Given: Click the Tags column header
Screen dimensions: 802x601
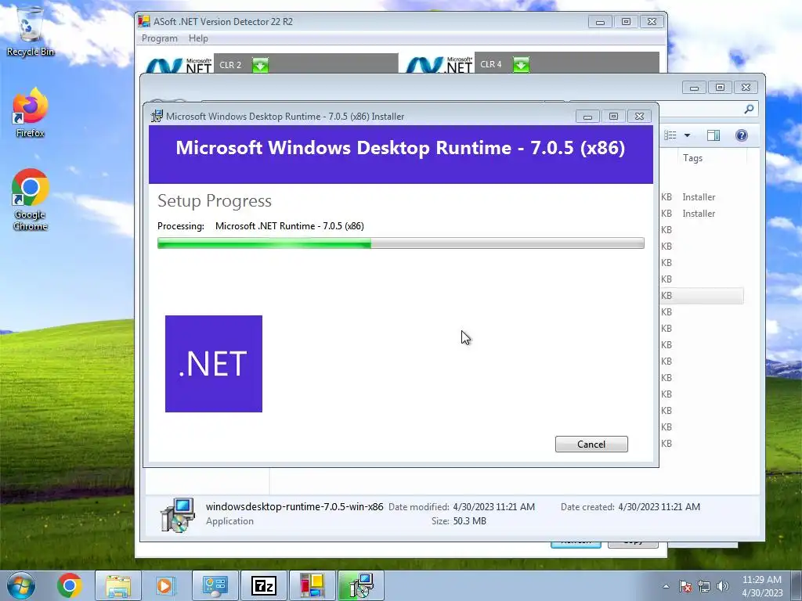Looking at the screenshot, I should [x=692, y=158].
